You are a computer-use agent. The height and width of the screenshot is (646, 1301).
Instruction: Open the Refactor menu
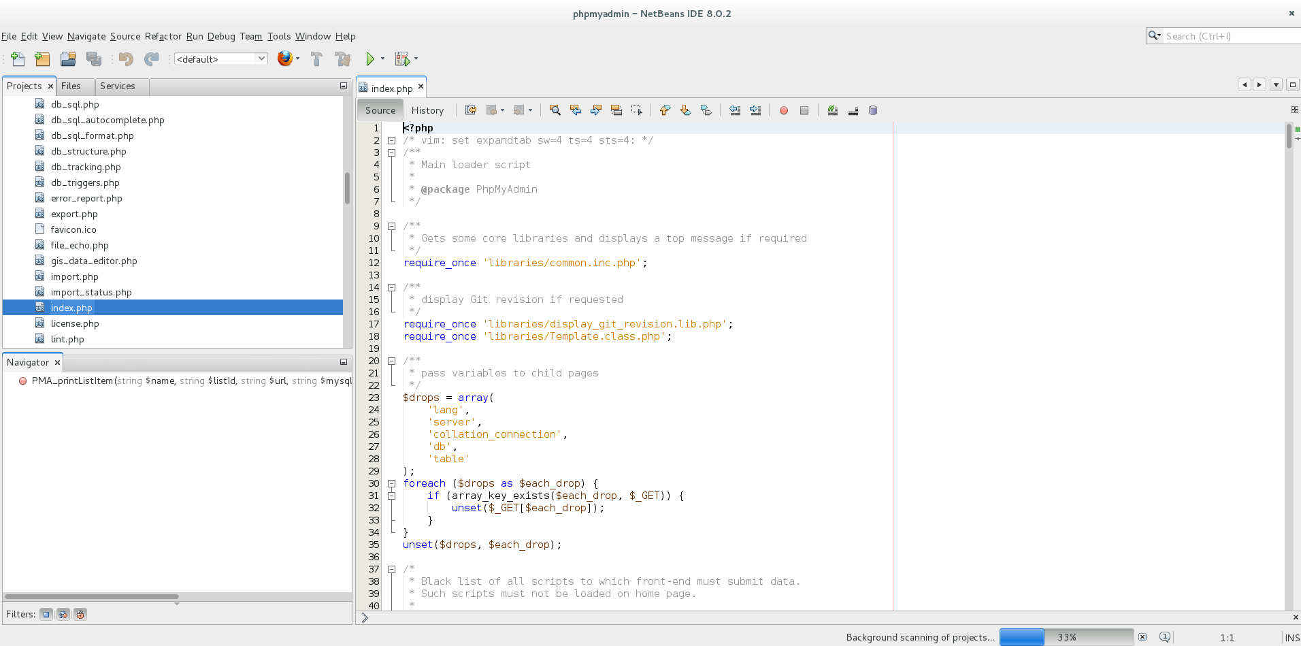click(x=163, y=36)
